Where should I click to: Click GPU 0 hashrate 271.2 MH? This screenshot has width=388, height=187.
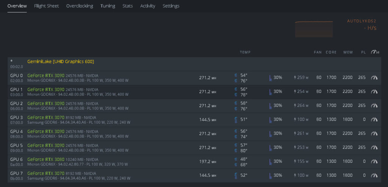[x=208, y=78]
